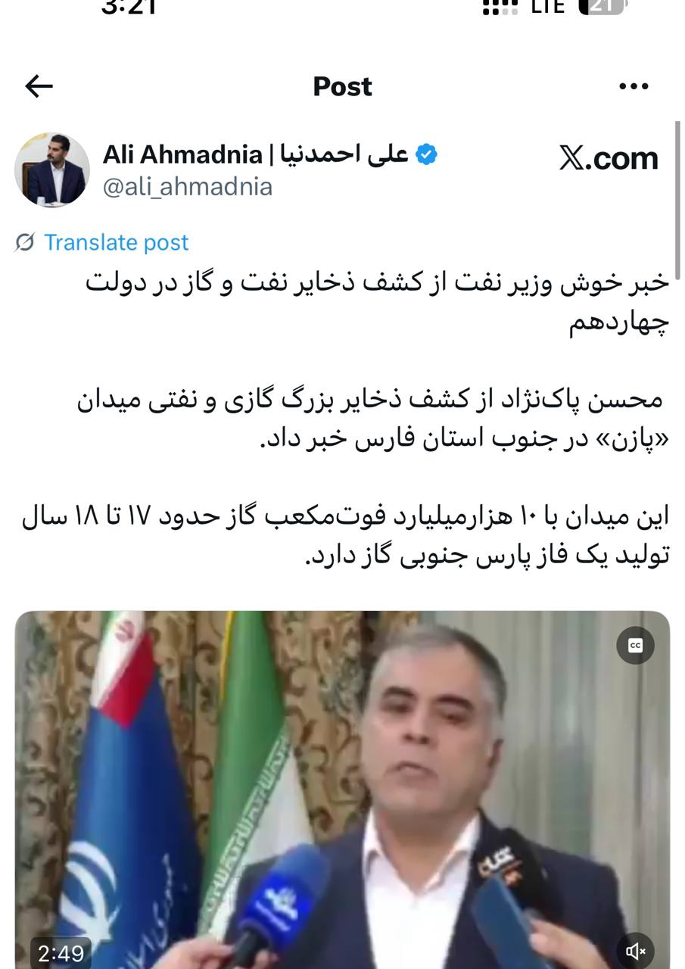The width and height of the screenshot is (685, 969).
Task: Click the translate icon beside Translate post
Action: point(25,243)
